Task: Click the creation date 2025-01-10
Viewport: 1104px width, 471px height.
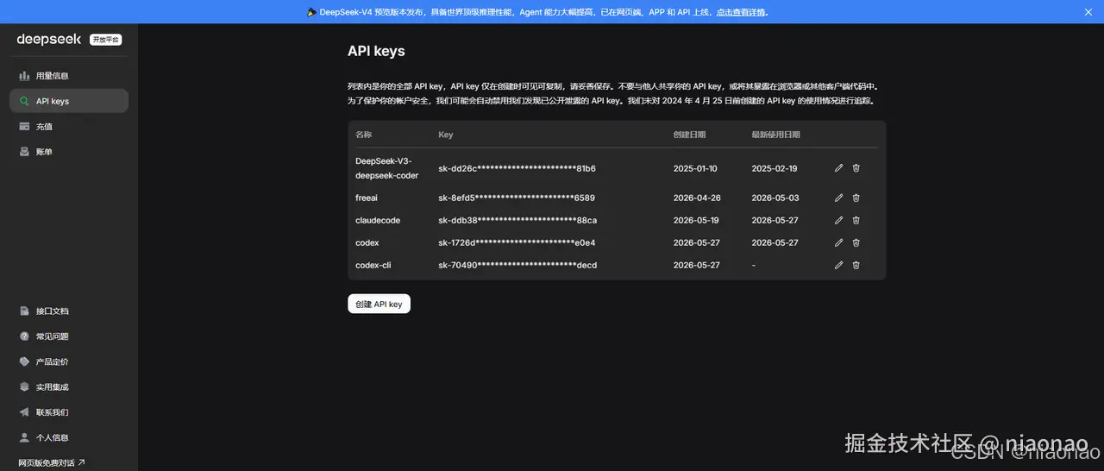Action: click(695, 168)
